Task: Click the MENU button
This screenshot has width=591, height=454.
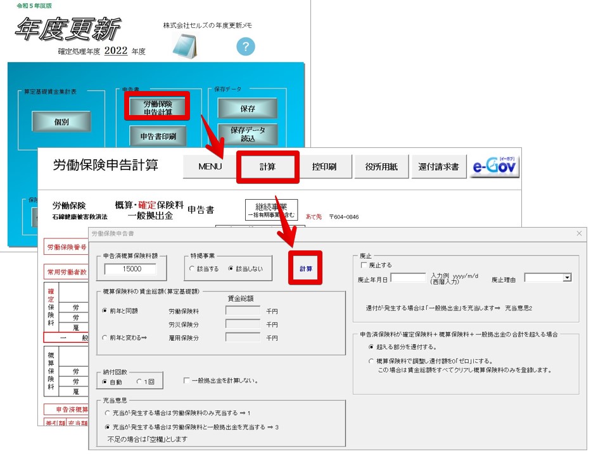Action: coord(210,167)
